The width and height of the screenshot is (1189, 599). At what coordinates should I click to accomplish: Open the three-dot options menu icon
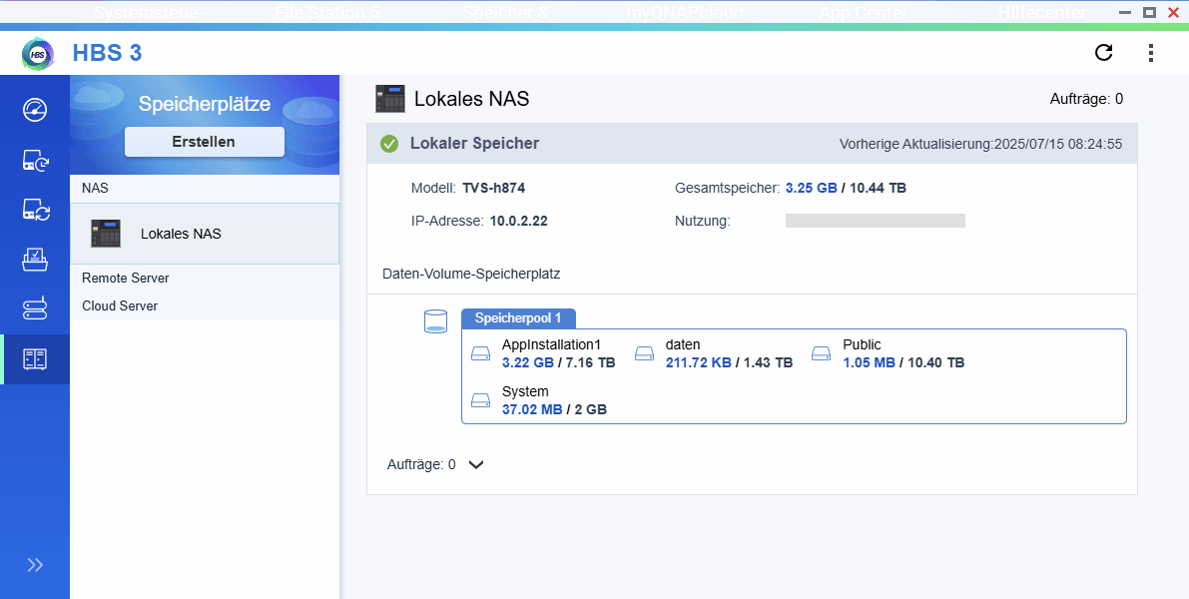point(1150,53)
